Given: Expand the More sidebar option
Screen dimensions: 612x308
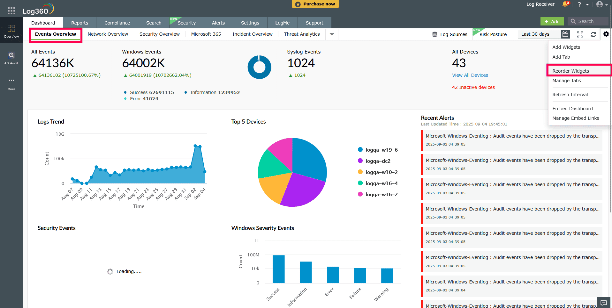Looking at the screenshot, I should 11,84.
